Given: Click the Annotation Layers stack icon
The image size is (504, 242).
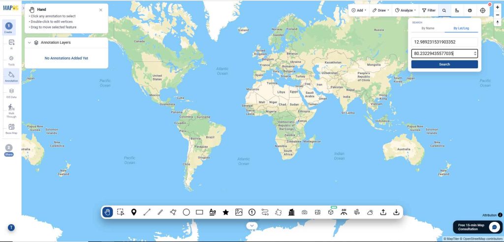Looking at the screenshot, I should [36, 43].
